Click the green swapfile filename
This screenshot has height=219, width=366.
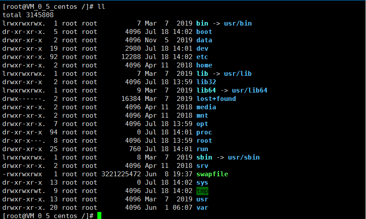(x=212, y=174)
